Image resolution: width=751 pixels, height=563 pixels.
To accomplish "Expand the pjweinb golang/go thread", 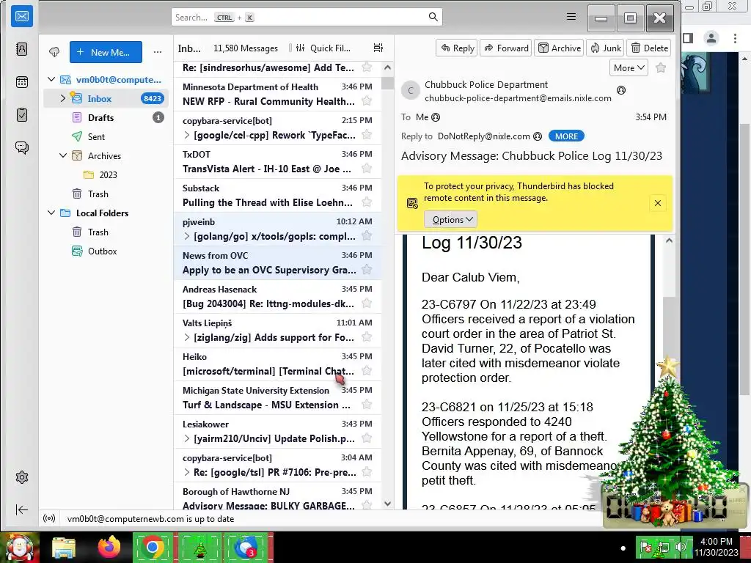I will (187, 236).
